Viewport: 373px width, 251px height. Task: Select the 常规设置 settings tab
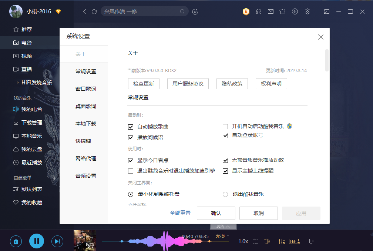86,71
